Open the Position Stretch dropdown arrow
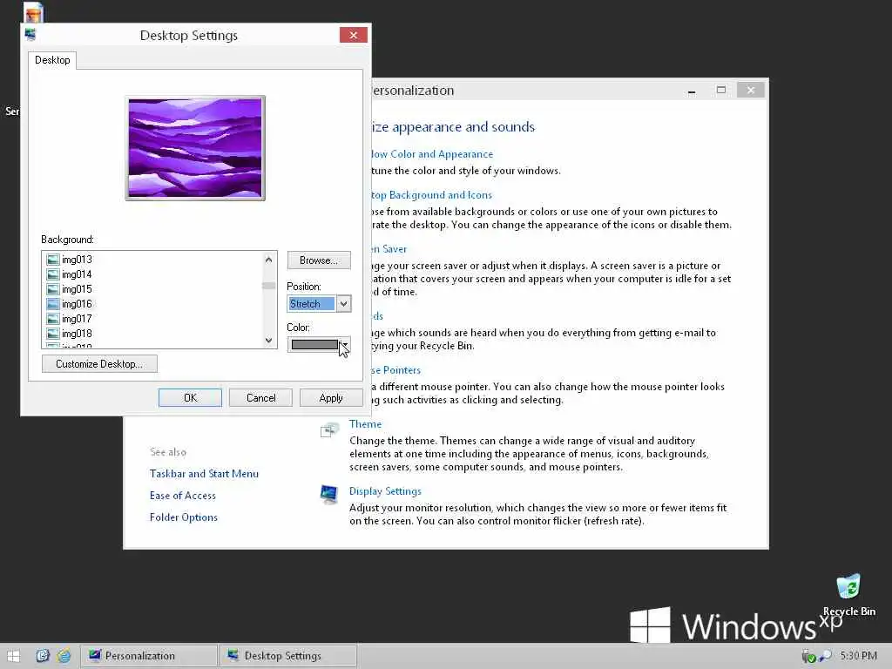 (343, 304)
